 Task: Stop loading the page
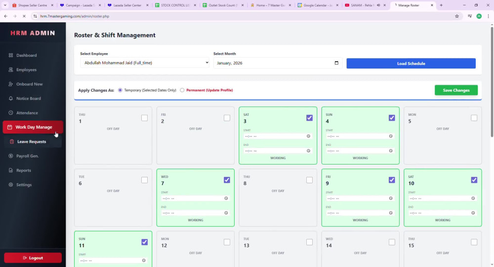point(24,16)
